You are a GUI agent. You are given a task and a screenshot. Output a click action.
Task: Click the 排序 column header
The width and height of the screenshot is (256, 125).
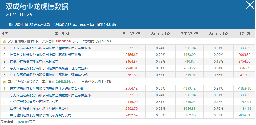[x=5, y=34]
